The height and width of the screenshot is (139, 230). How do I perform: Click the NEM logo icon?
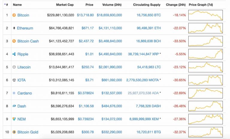[x=14, y=119]
